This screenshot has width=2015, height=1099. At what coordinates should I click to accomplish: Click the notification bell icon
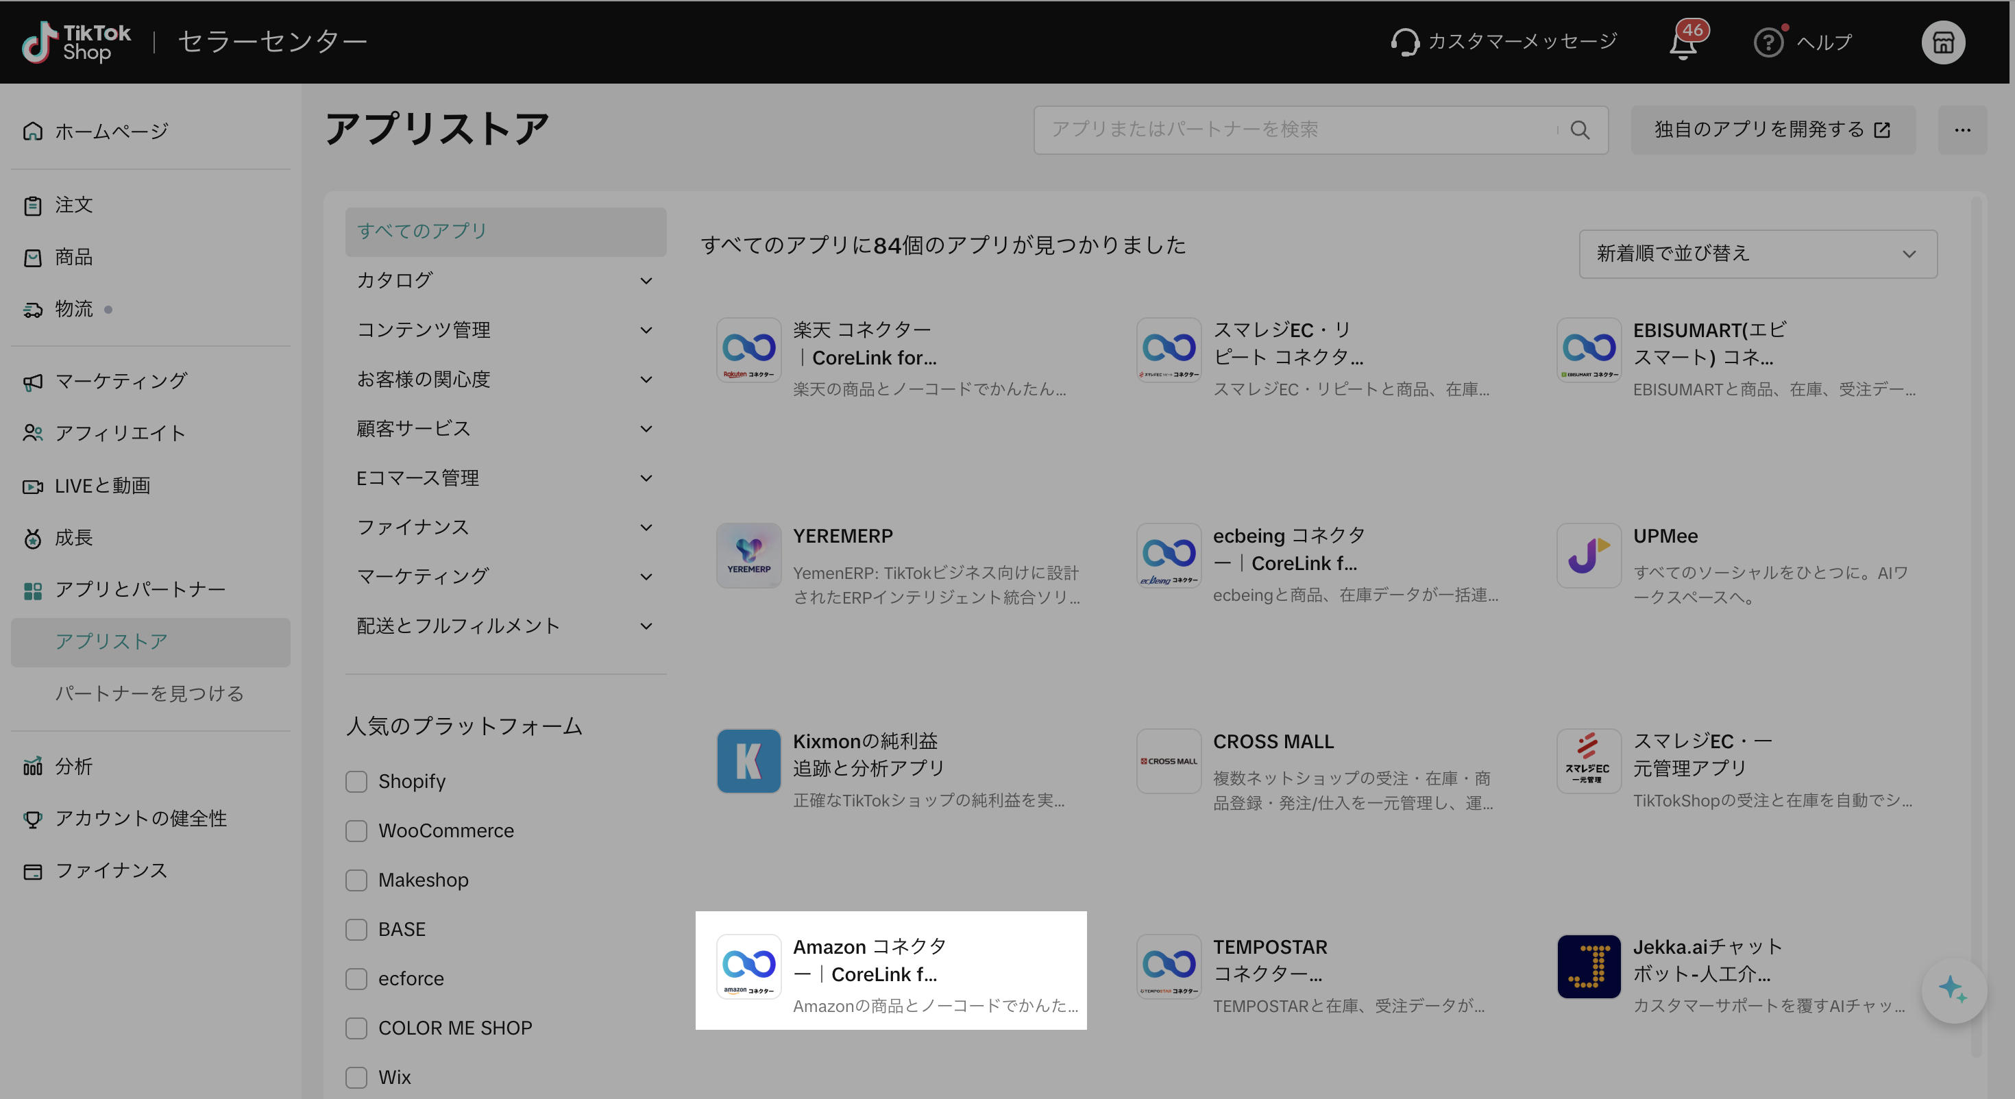(x=1683, y=45)
